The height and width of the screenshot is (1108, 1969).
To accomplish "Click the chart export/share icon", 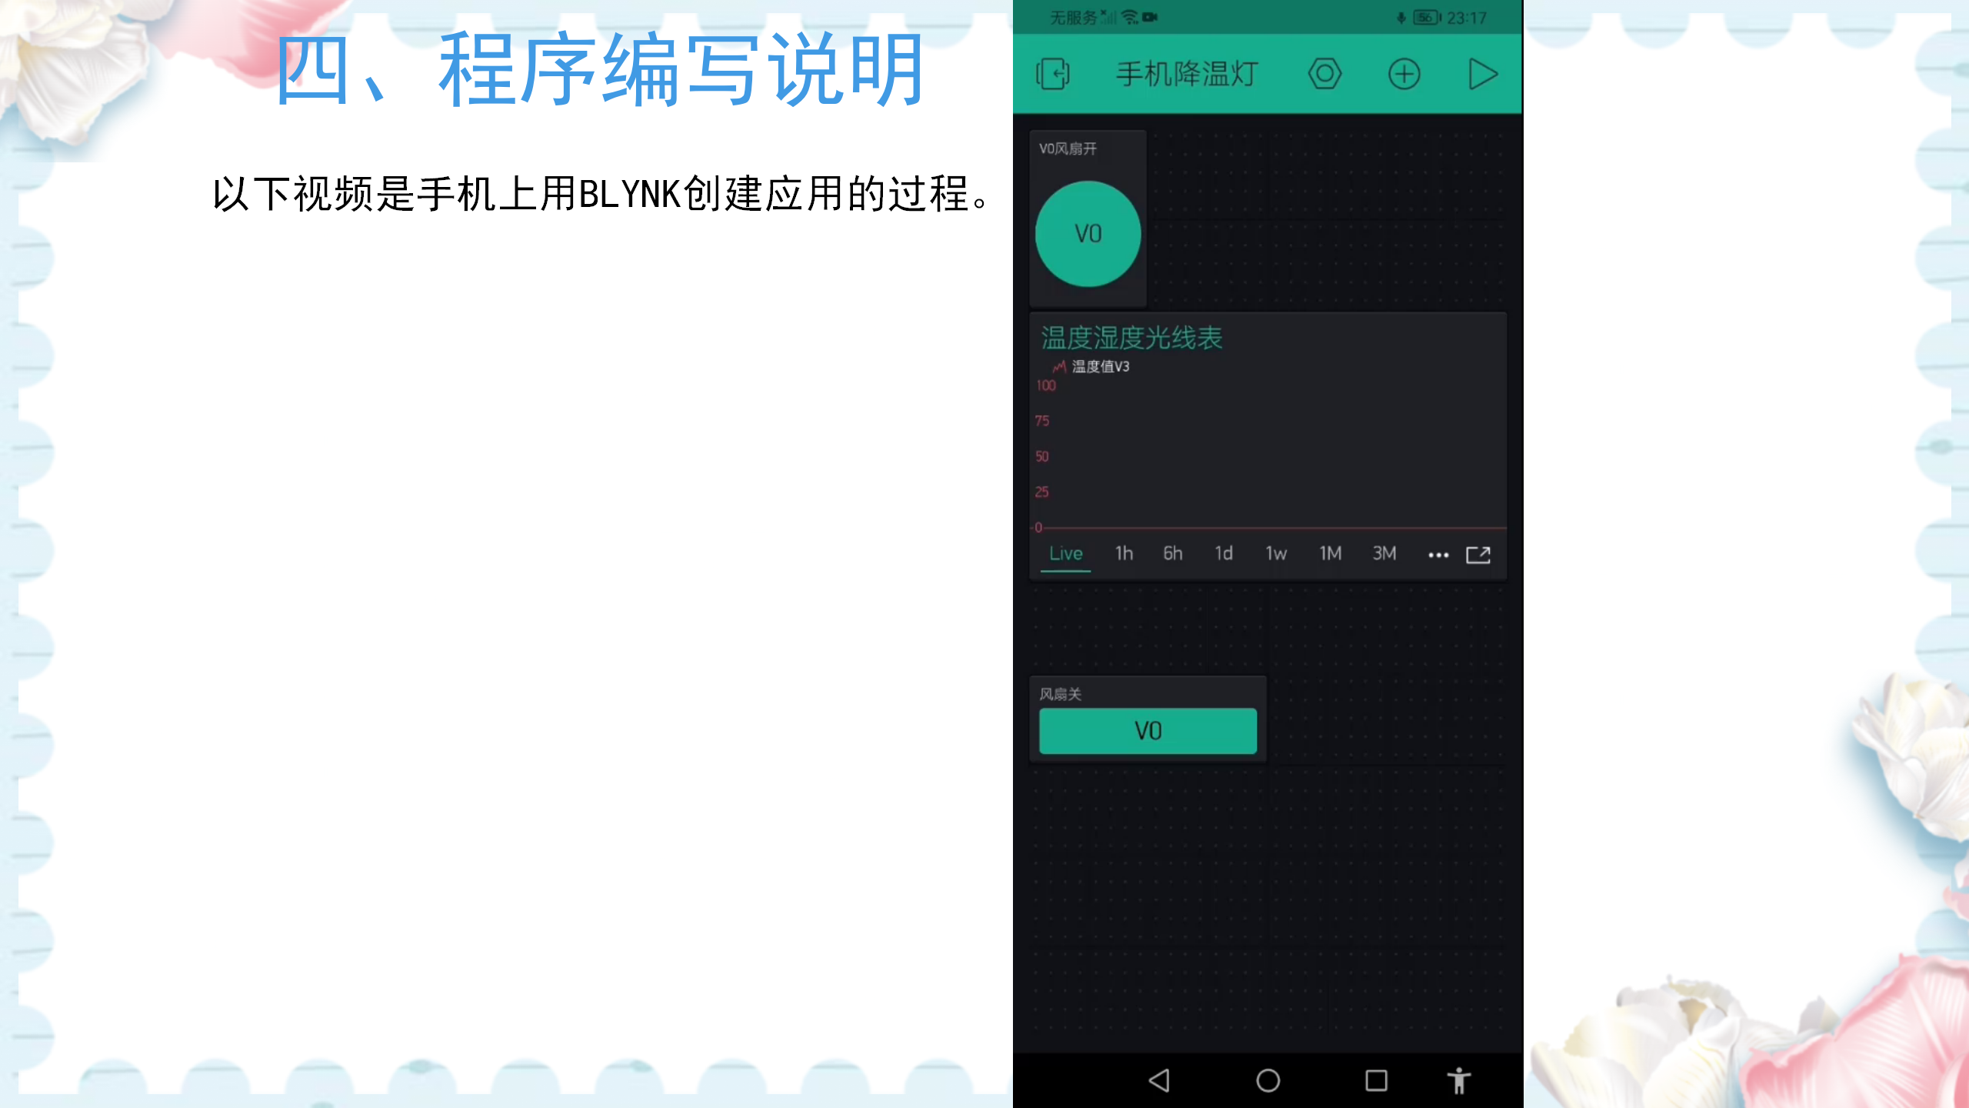I will tap(1478, 552).
